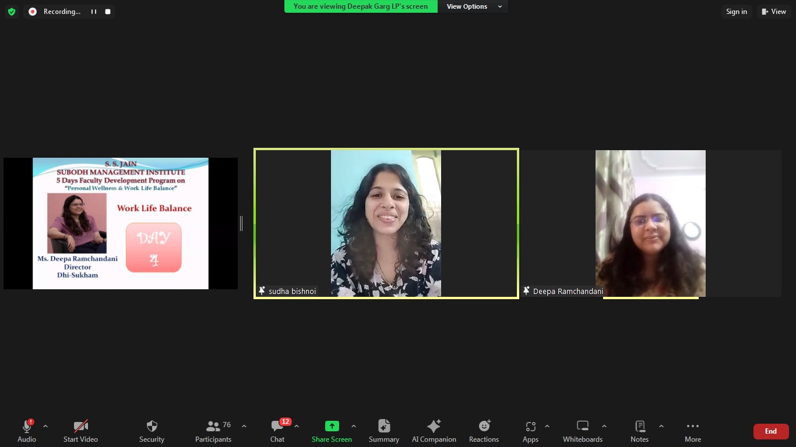Select the shared screen slide thumbnail
796x447 pixels.
(121, 223)
